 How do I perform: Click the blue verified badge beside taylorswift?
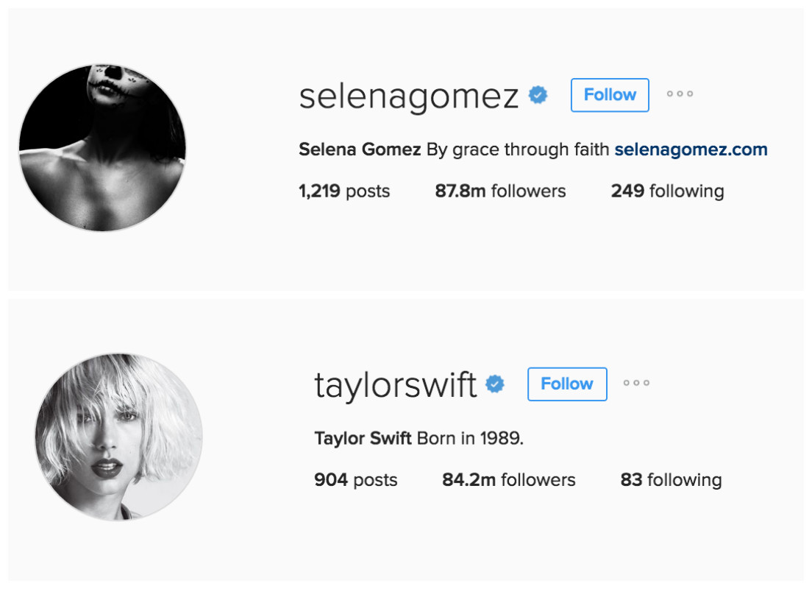click(495, 384)
